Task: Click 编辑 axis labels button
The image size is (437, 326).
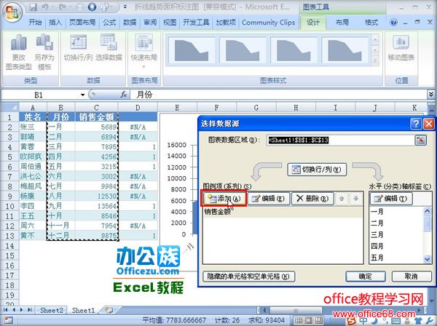Action: coord(391,199)
